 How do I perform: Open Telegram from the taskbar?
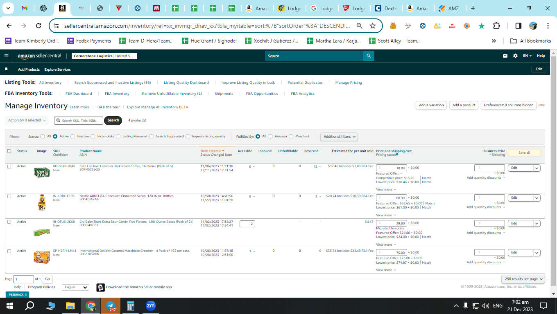[111, 306]
